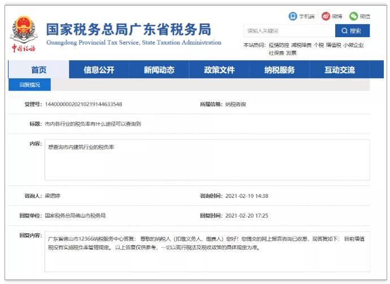Open the Weibo (微博) icon
Viewport: 390px width, 284px height.
pyautogui.click(x=326, y=16)
